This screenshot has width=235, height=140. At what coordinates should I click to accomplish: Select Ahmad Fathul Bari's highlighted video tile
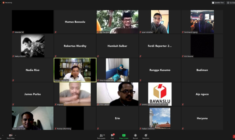[75, 70]
